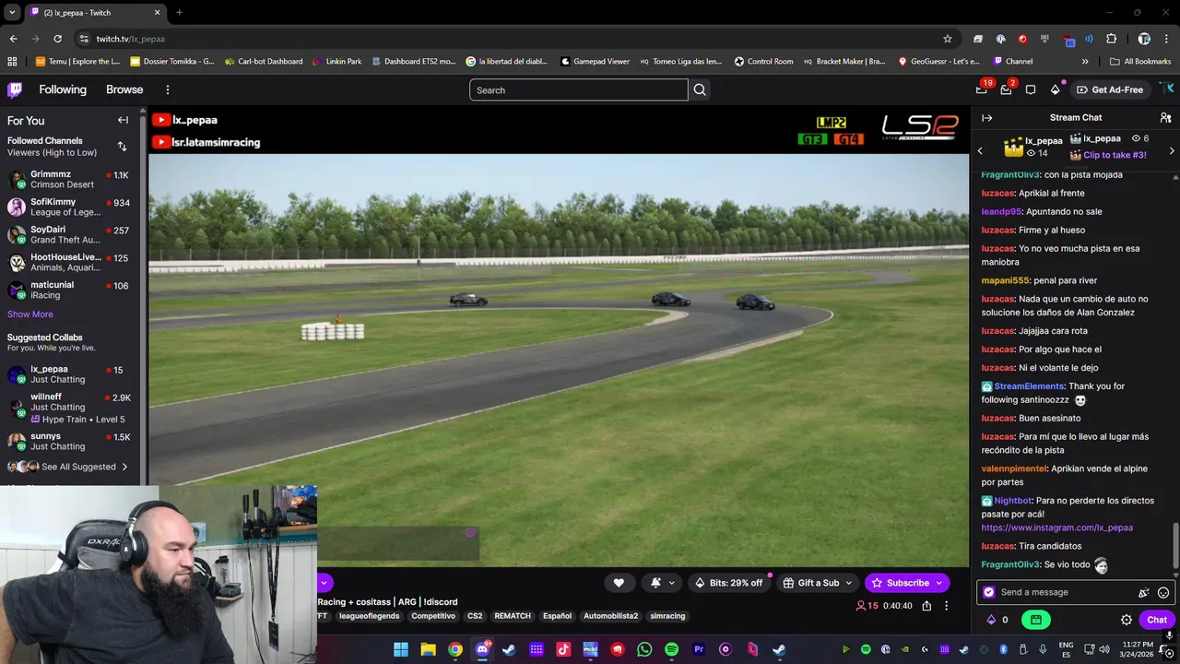The image size is (1180, 664).
Task: Expand the Gift a Sub dropdown
Action: click(x=847, y=583)
